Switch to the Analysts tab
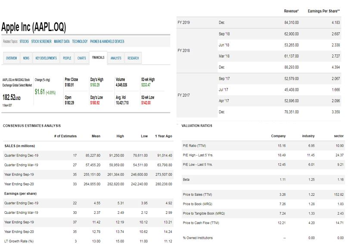 point(116,58)
